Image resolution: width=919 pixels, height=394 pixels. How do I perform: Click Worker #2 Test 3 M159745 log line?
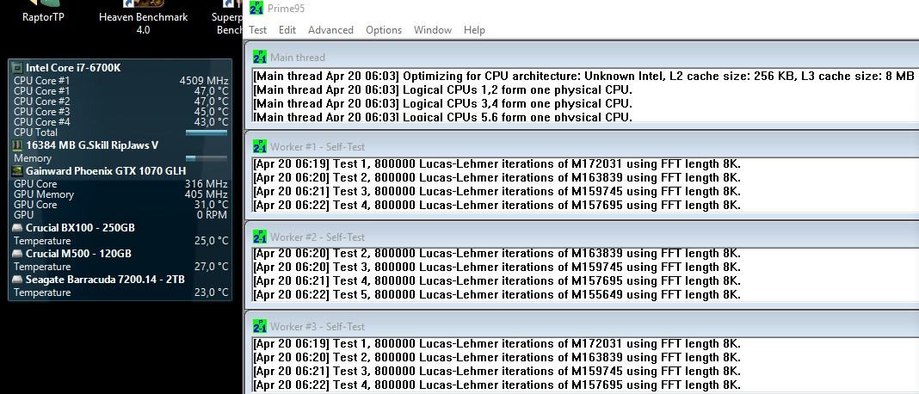pos(497,268)
